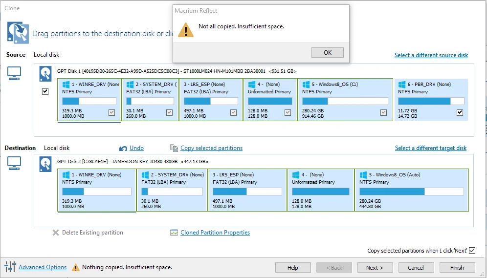Viewport: 487px width, 278px height.
Task: Click the Windows logo on PBR_DRV partition
Action: click(402, 85)
